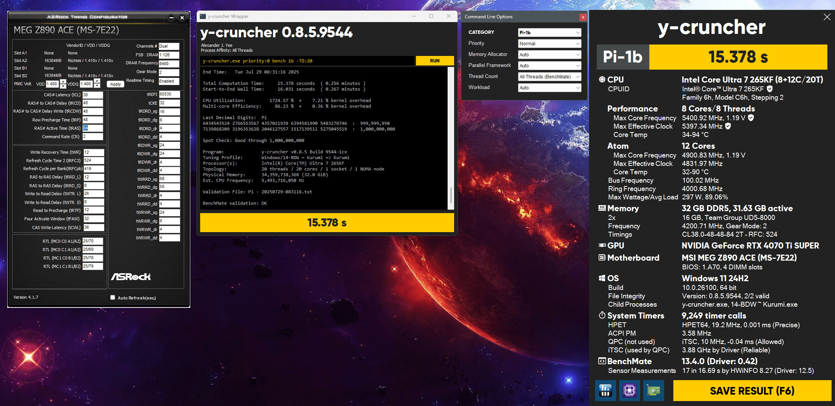Click the BenchMate section icon
Viewport: 835px width, 406px height.
pyautogui.click(x=602, y=361)
